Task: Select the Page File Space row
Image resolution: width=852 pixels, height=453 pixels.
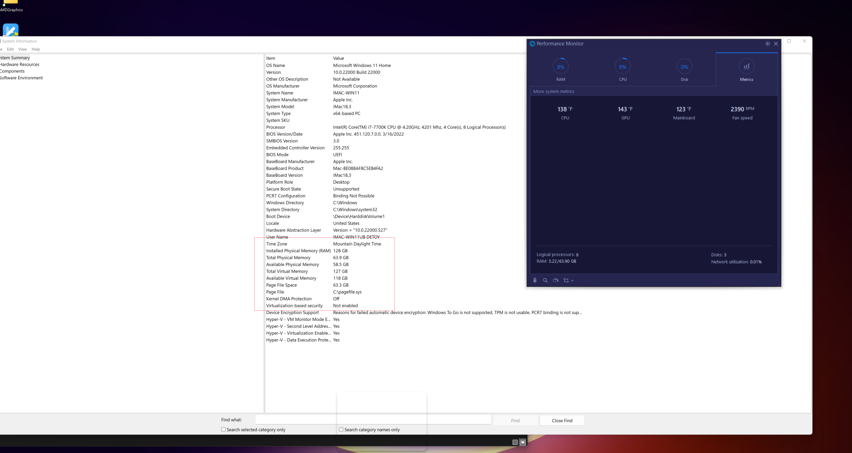Action: coord(308,285)
